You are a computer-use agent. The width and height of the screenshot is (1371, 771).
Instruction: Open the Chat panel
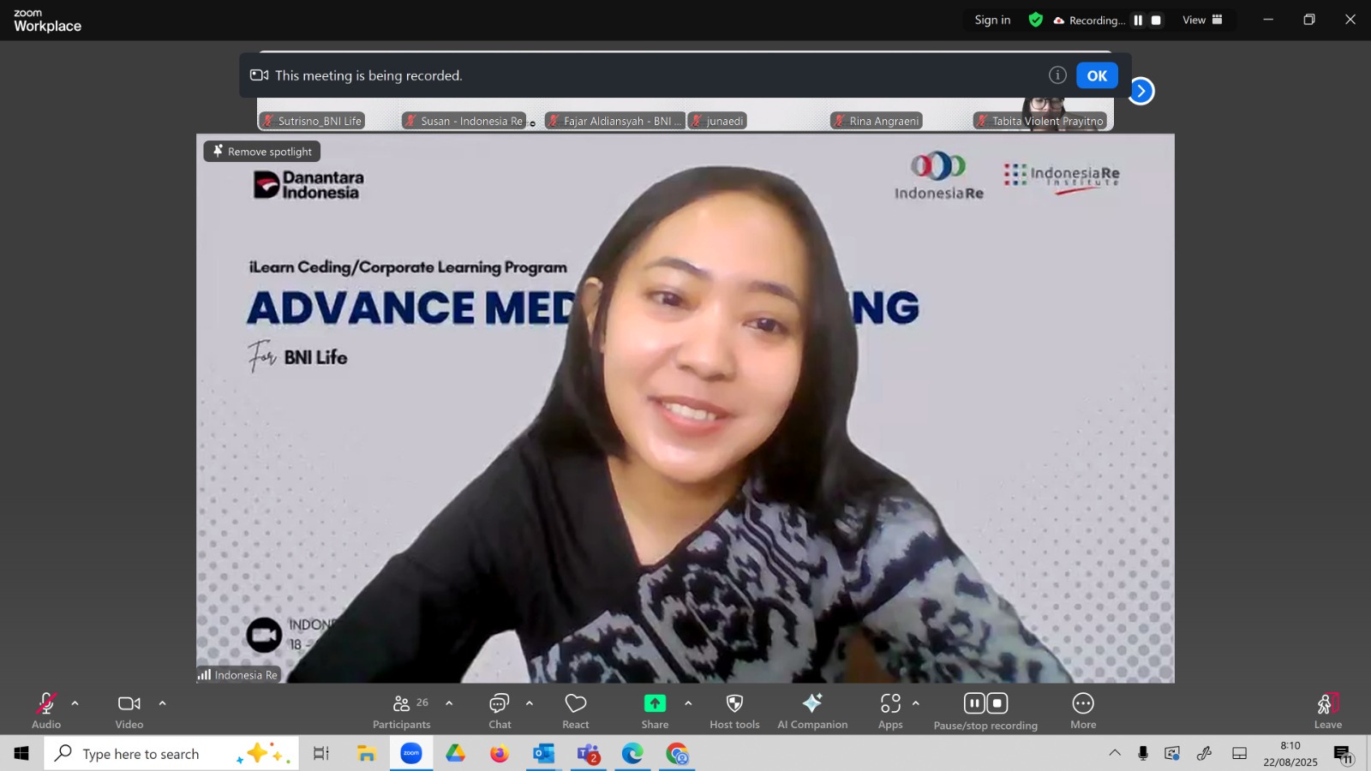500,711
